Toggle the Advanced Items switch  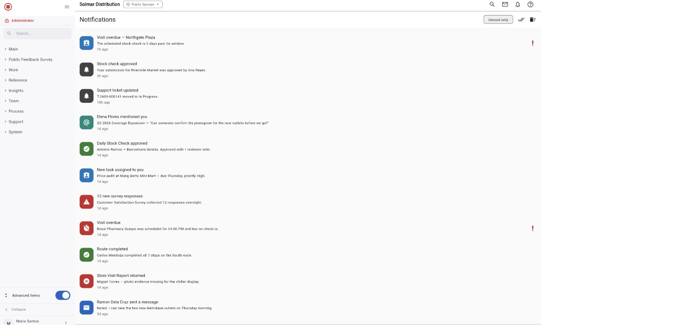pos(63,295)
